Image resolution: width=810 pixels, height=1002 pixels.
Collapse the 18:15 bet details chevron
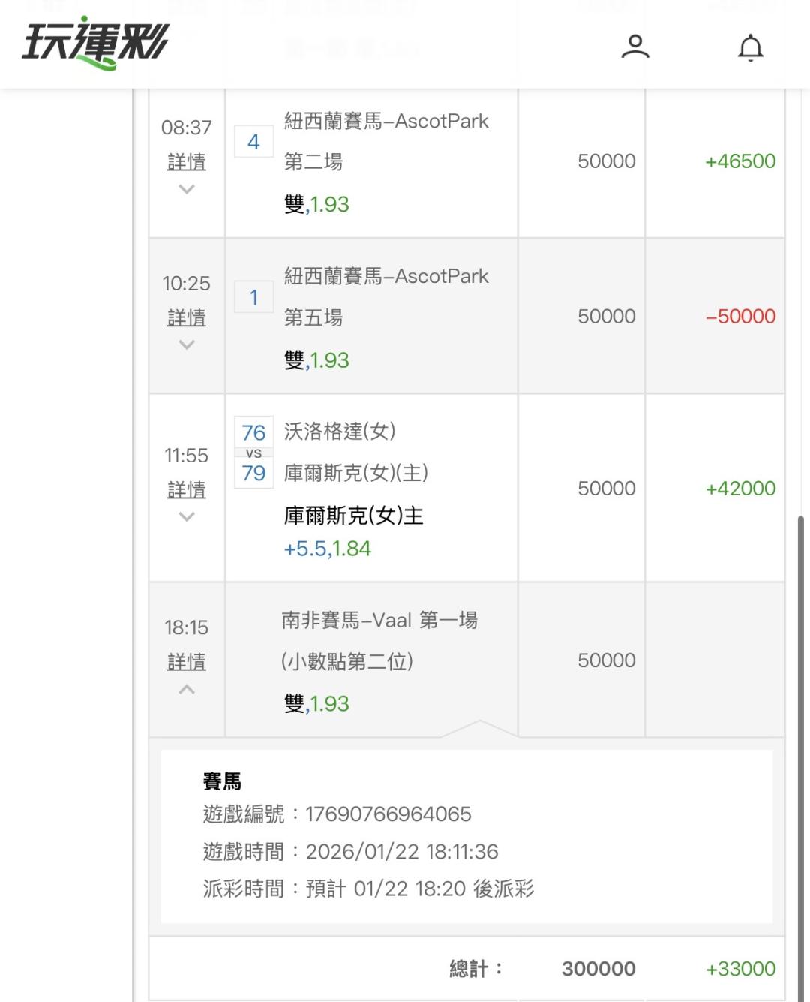click(x=187, y=689)
